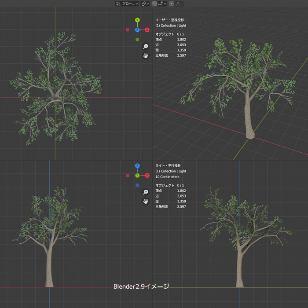Viewport: 308px width, 308px height.
Task: Click 面 1,359 in perspective overlay stats
Action: click(171, 50)
